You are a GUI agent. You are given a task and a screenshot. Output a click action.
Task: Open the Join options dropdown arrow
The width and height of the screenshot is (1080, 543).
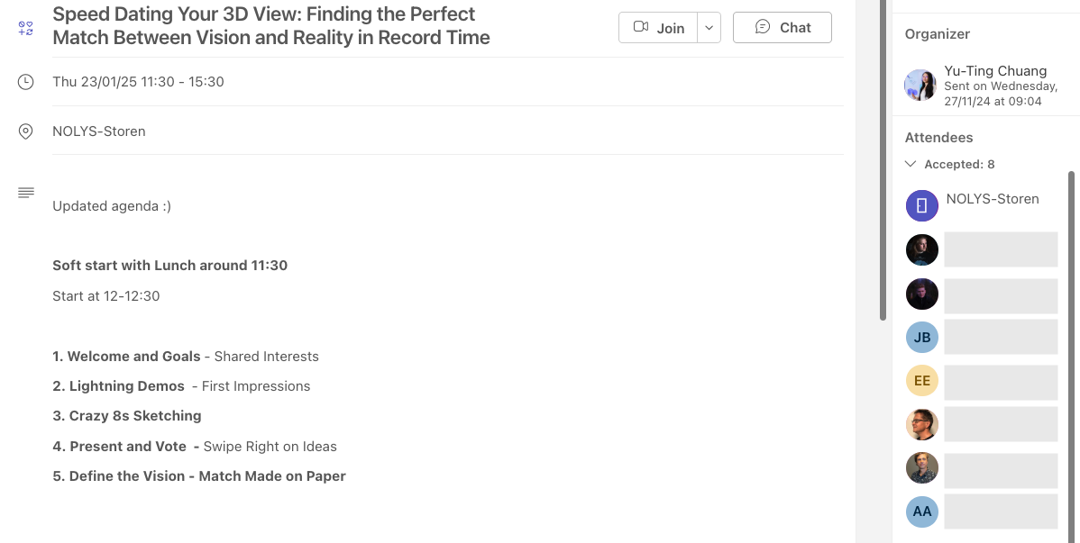pos(709,28)
